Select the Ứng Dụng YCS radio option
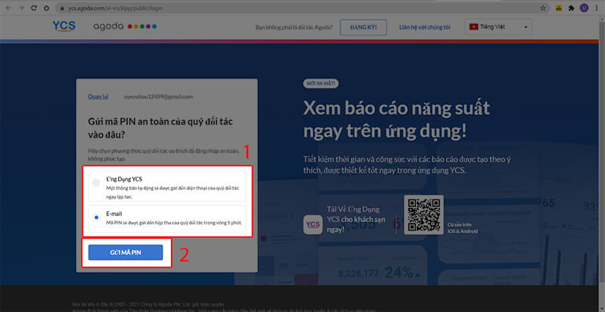605x312 pixels. point(95,183)
